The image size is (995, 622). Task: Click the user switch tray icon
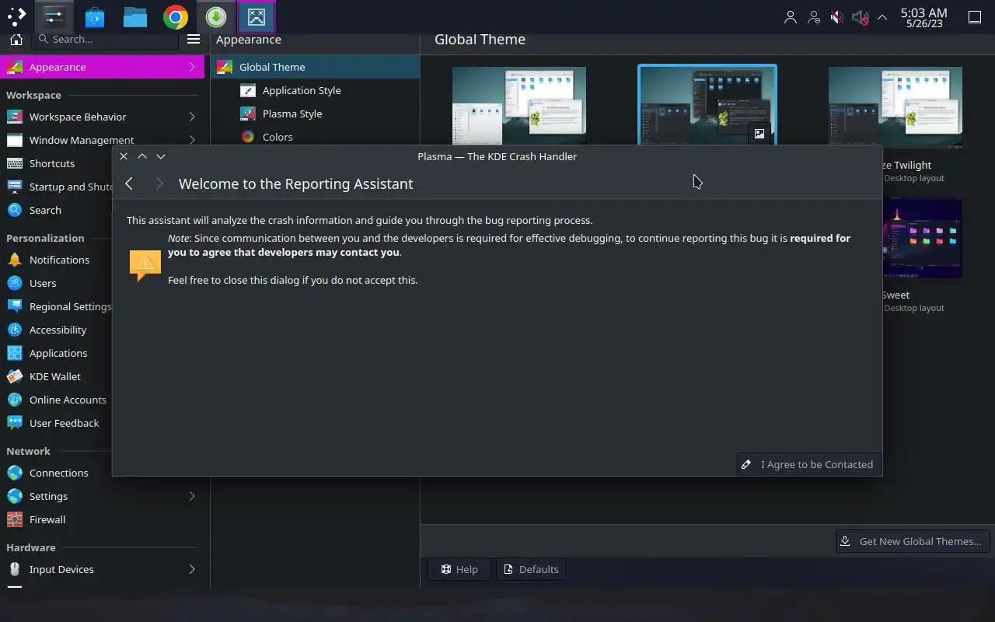[x=814, y=17]
